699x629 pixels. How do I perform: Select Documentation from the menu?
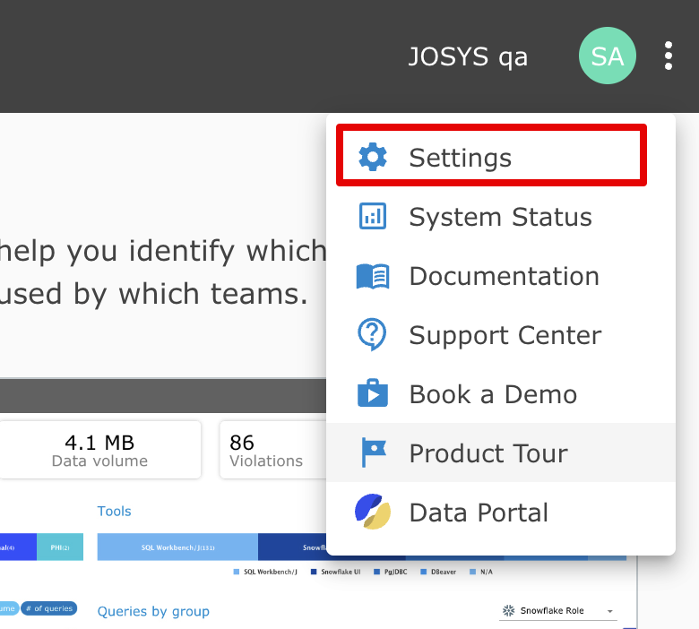pyautogui.click(x=504, y=276)
